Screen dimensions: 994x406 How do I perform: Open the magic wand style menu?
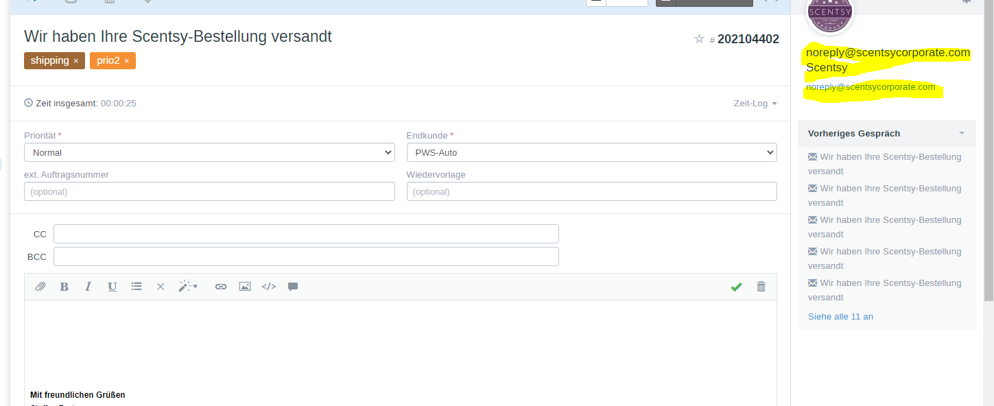click(188, 287)
